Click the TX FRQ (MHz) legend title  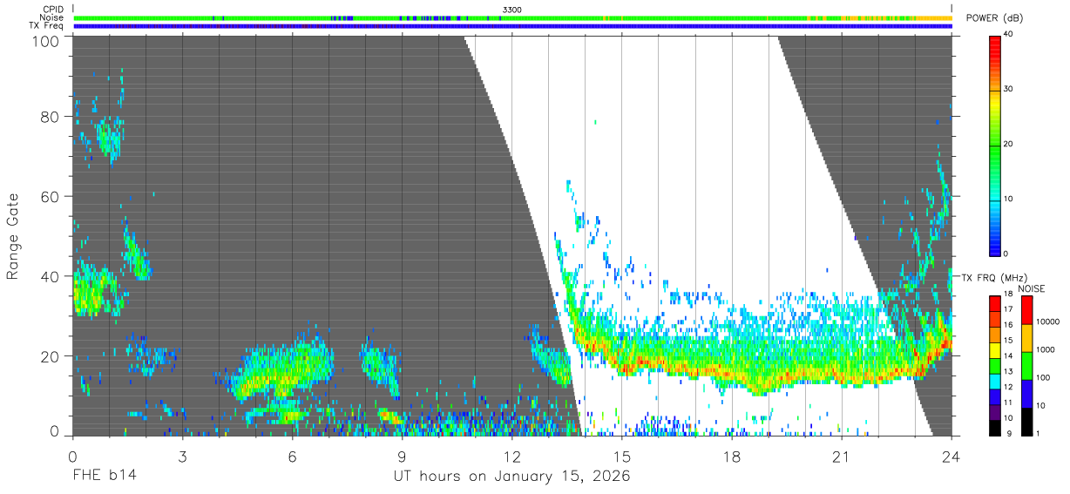pos(992,278)
